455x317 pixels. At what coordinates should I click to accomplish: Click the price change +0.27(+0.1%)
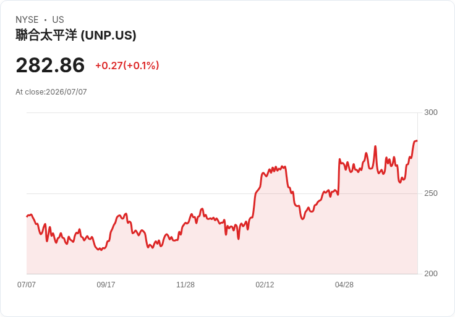click(127, 66)
